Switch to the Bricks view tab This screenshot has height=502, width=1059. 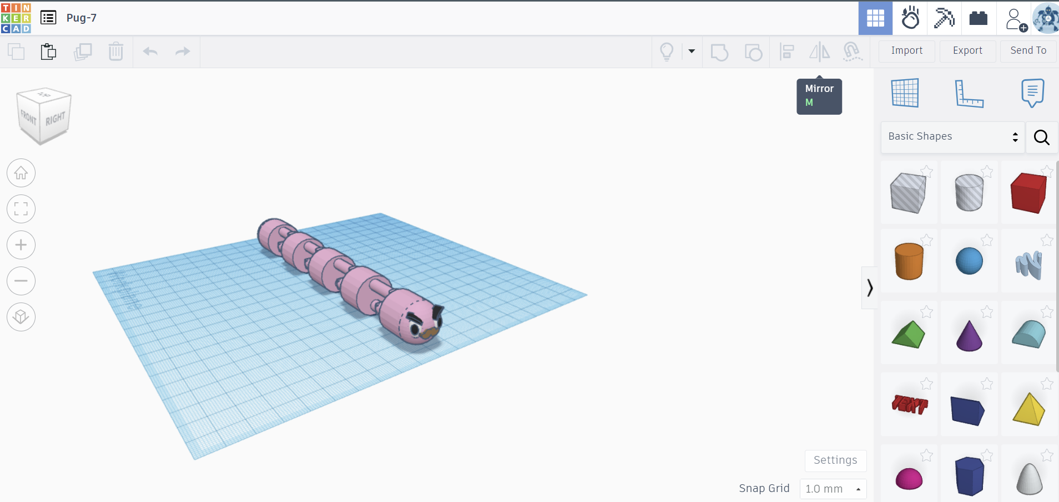978,18
